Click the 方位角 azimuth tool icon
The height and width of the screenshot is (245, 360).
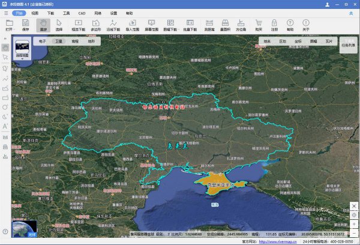241,24
